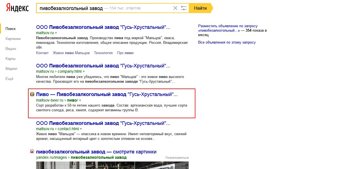The image size is (340, 169).
Task: Click the Найти search button
Action: coord(200,8)
